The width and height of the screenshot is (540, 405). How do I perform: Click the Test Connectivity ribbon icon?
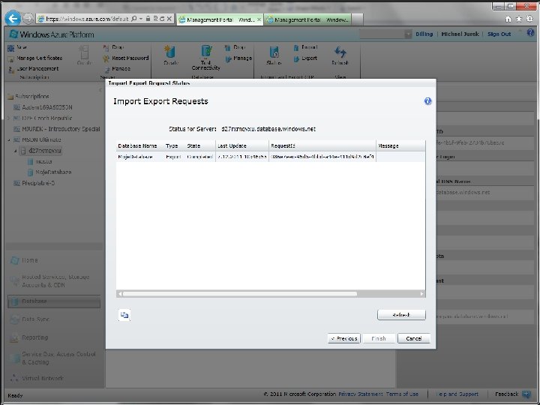(206, 58)
